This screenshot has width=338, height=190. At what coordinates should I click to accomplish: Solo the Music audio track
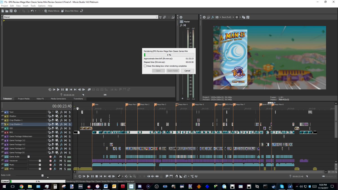[x=65, y=165]
